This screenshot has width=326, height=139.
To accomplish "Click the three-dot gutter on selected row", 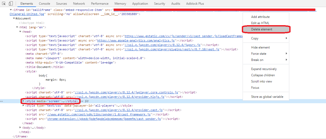I will 2,101.
